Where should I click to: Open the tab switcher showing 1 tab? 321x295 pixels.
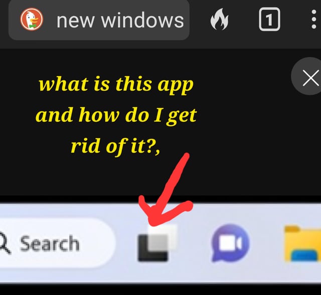[x=269, y=19]
